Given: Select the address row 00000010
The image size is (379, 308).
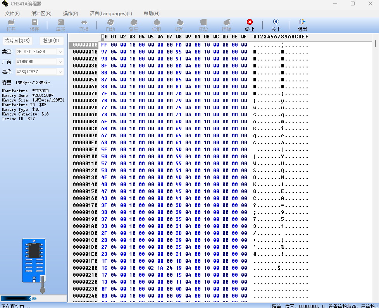Looking at the screenshot, I should pos(85,52).
